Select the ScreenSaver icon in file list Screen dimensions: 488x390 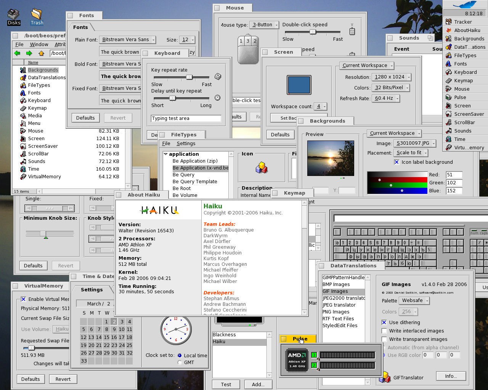pyautogui.click(x=23, y=146)
